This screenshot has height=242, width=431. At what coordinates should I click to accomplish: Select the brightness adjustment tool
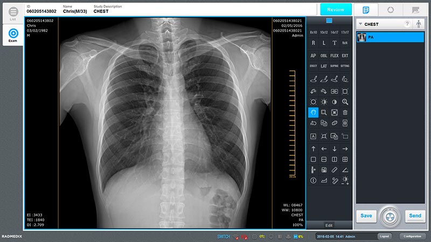(324, 102)
